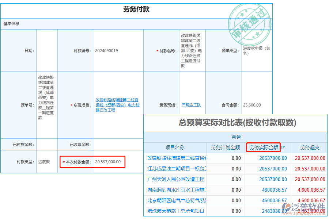Screen dimensions: 329x219
Task: Click the payment number 2024090019 field
Action: pyautogui.click(x=107, y=51)
